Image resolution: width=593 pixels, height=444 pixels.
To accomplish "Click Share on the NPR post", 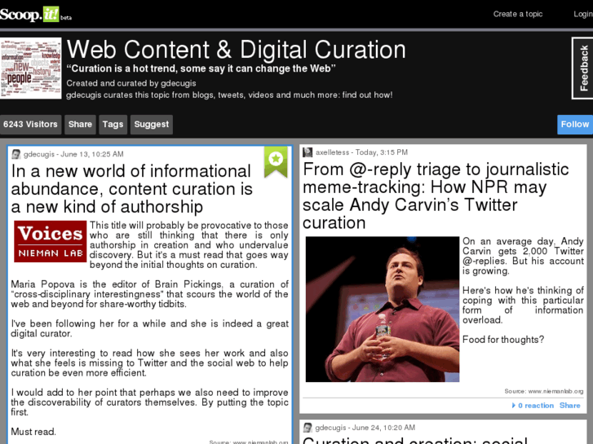I will [569, 406].
